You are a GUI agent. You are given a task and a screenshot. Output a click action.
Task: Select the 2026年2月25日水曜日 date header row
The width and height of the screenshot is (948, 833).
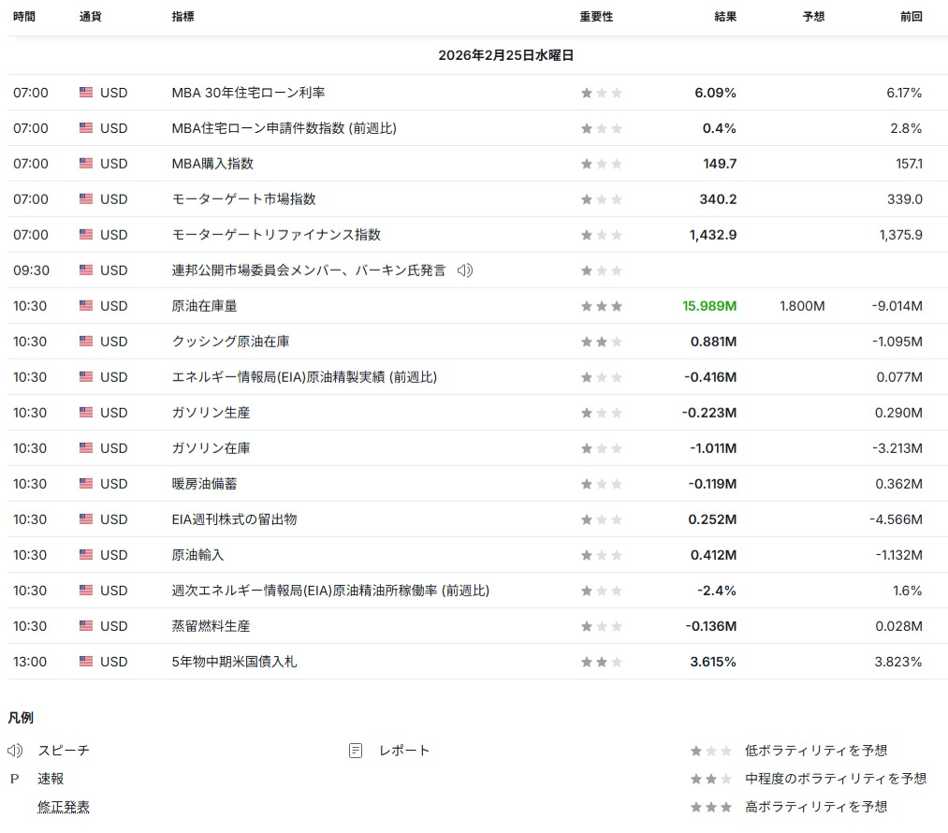(x=505, y=55)
